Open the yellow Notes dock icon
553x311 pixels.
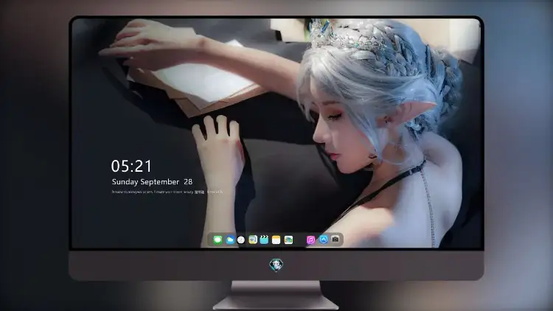276,240
